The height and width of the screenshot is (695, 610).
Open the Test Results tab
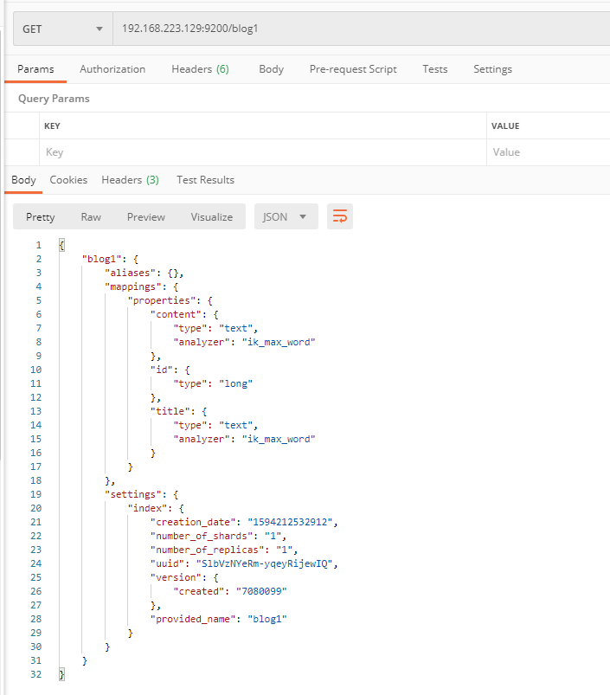(x=206, y=180)
